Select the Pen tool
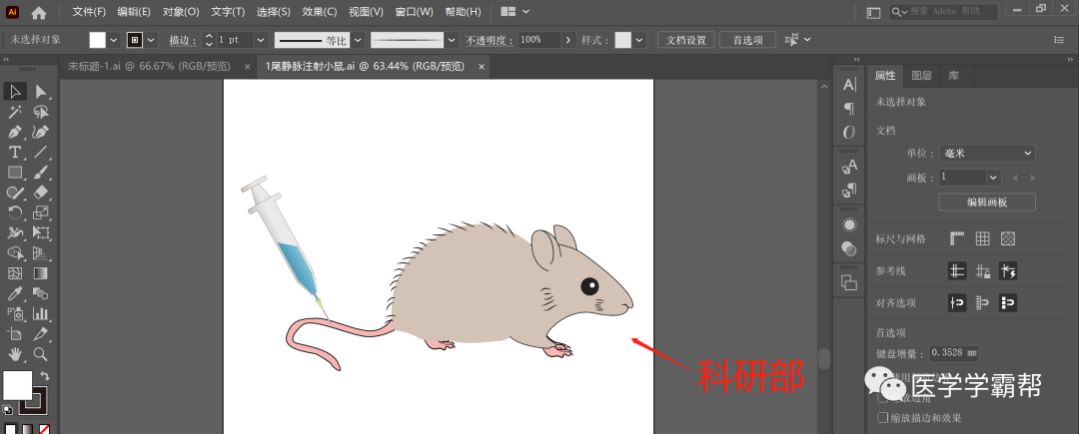The height and width of the screenshot is (434, 1079). point(15,132)
